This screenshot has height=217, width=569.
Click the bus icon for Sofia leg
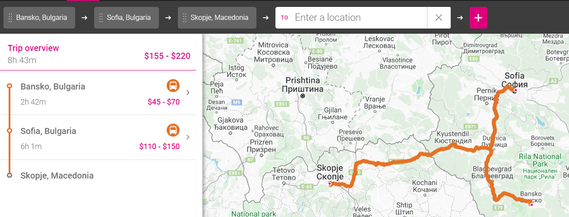pyautogui.click(x=173, y=130)
